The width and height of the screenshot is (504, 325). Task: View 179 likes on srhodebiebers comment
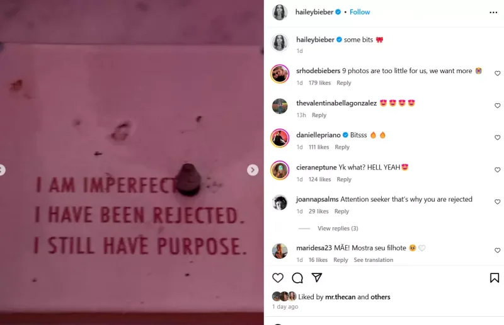pos(319,83)
